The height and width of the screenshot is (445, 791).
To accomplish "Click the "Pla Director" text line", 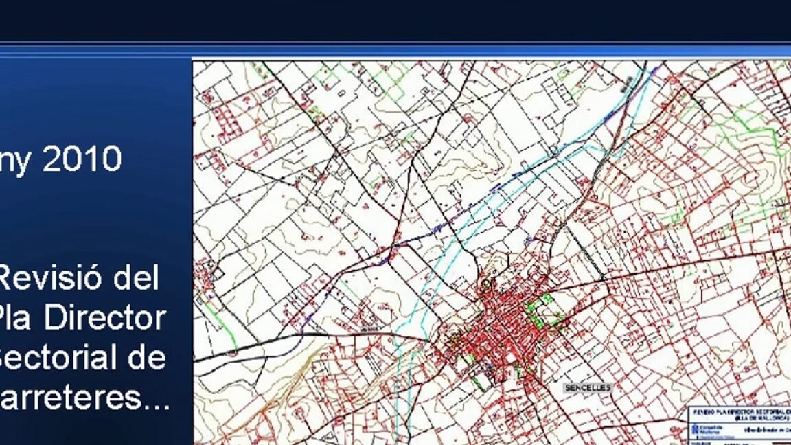I will point(82,317).
